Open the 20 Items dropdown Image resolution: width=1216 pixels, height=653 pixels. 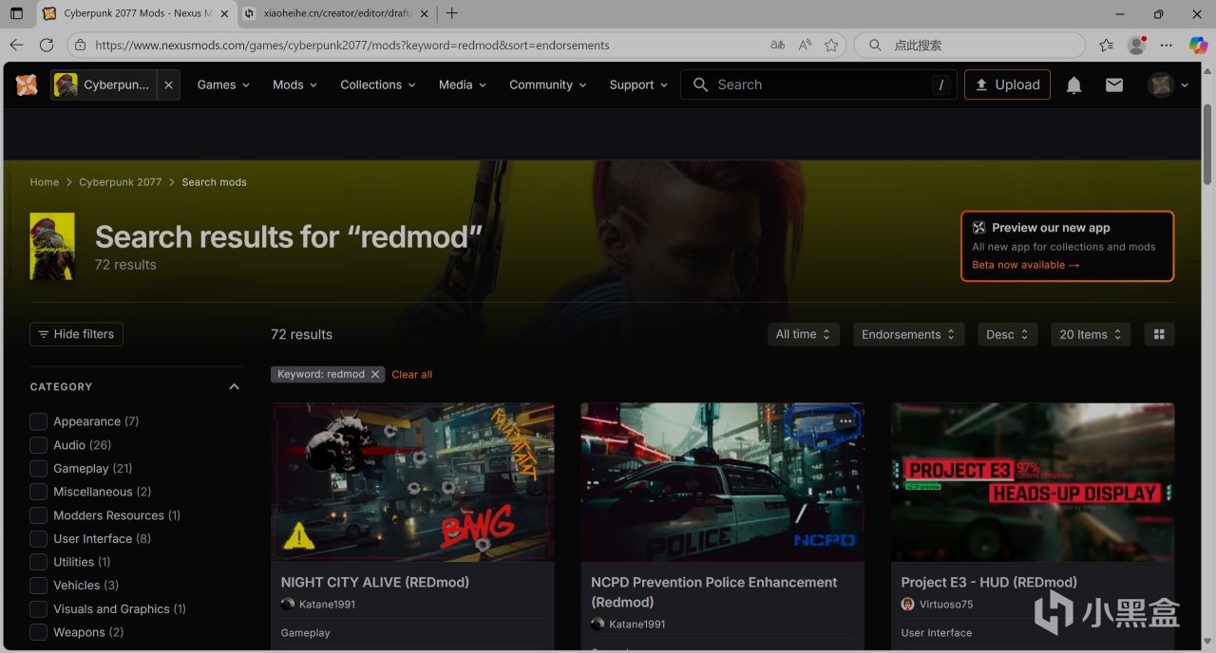click(x=1091, y=334)
